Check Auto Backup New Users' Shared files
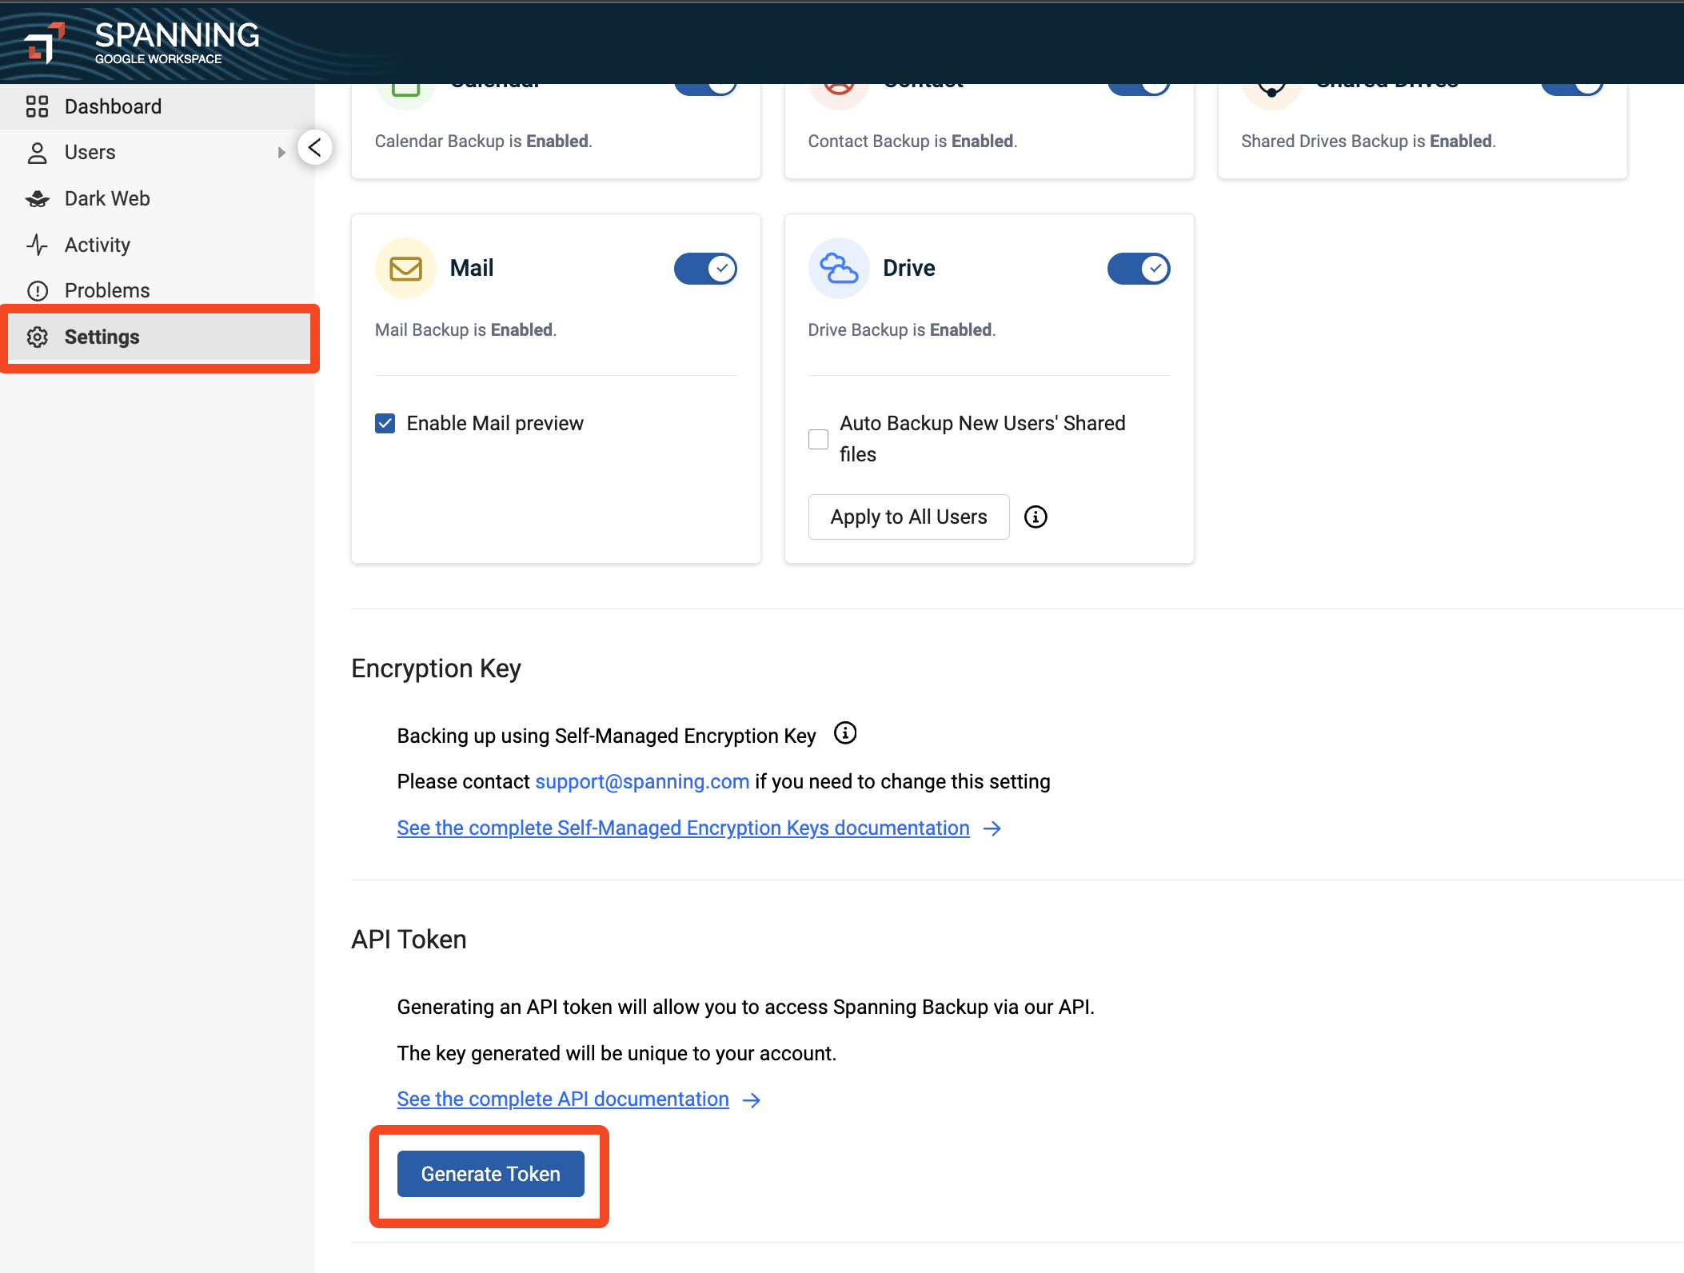The width and height of the screenshot is (1684, 1273). click(818, 439)
